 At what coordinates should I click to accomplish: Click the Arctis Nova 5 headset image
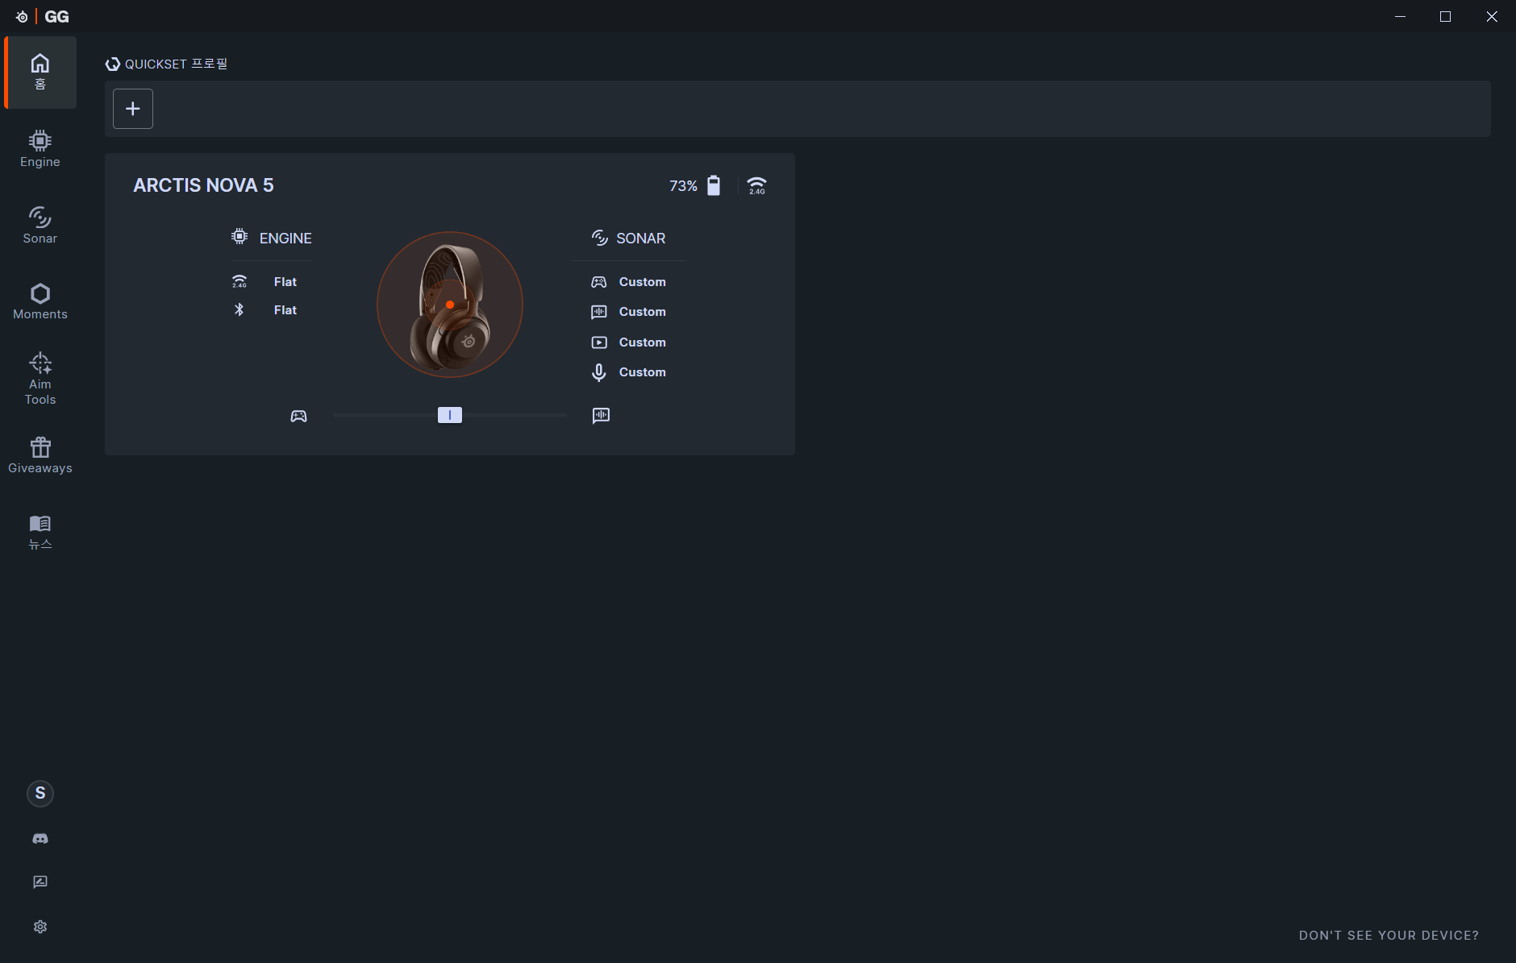(x=450, y=305)
